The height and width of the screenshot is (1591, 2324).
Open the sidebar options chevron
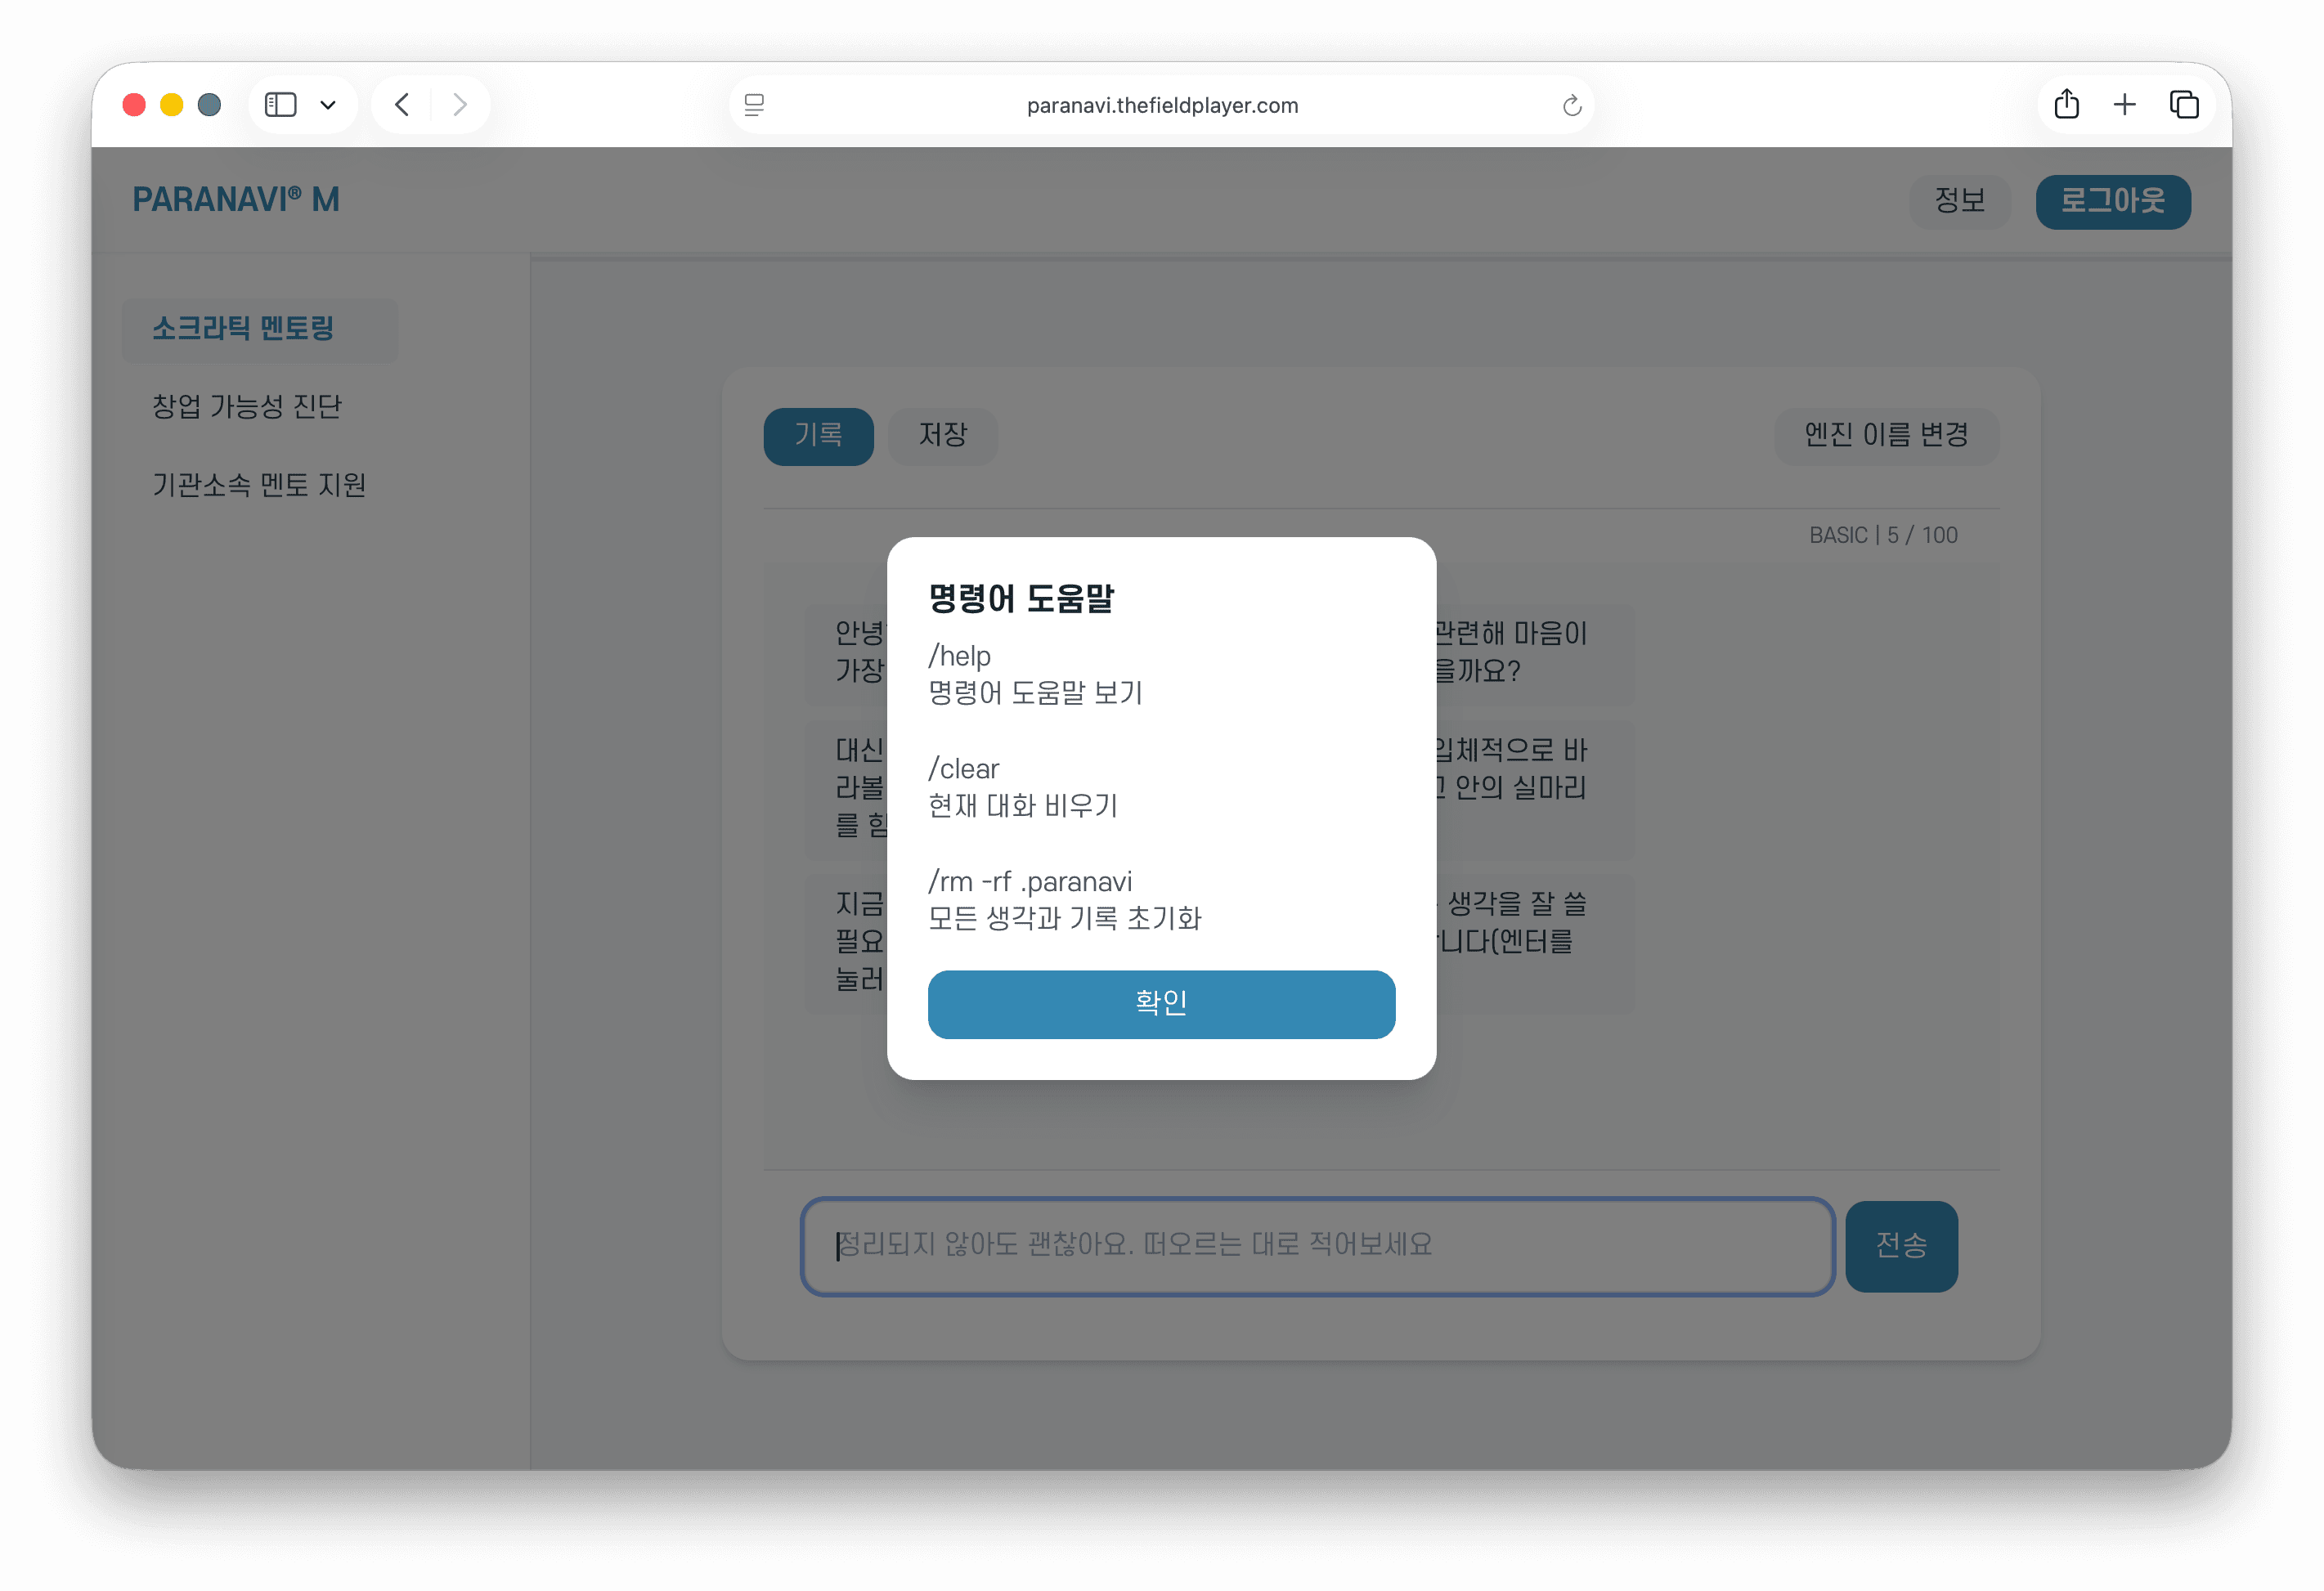pos(330,104)
